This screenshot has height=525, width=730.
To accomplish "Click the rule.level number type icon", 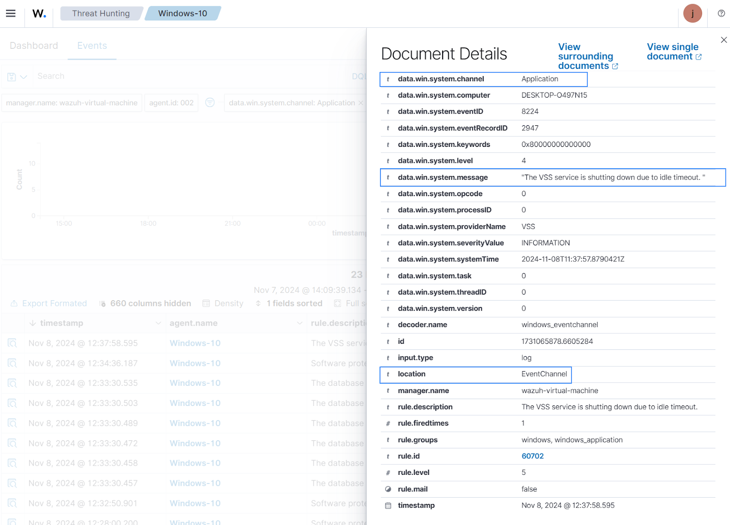I will pyautogui.click(x=388, y=473).
